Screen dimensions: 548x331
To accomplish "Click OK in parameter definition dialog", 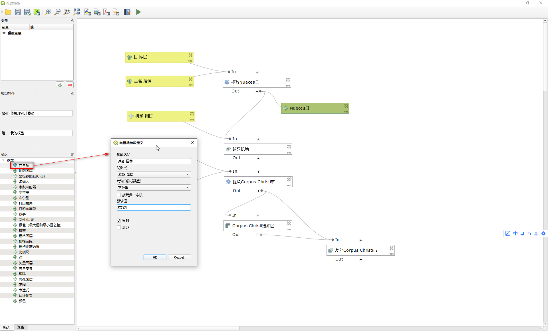I will 155,257.
